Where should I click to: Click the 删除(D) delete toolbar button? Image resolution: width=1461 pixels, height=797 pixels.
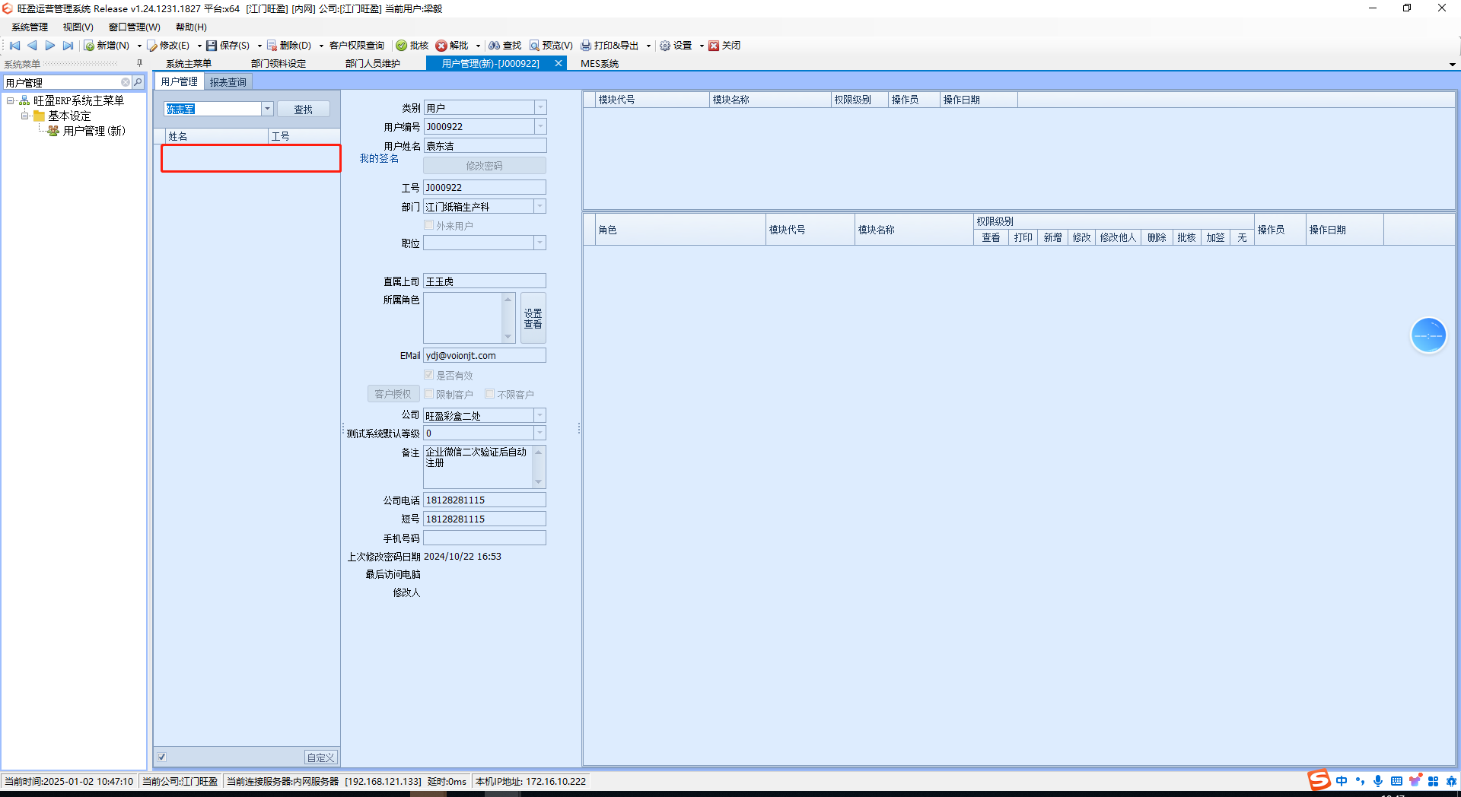tap(289, 46)
